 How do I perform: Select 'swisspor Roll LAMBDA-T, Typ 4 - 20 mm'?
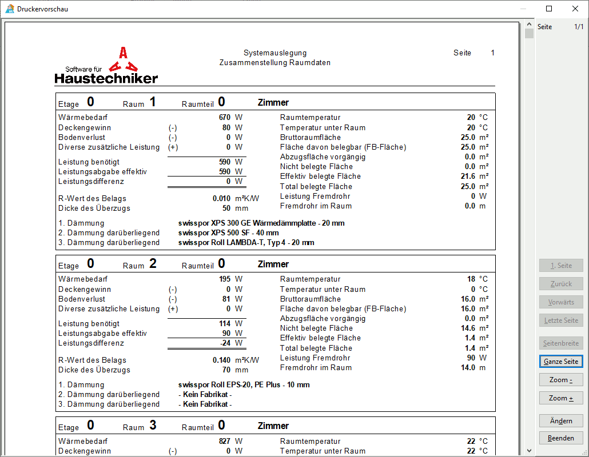coord(246,242)
